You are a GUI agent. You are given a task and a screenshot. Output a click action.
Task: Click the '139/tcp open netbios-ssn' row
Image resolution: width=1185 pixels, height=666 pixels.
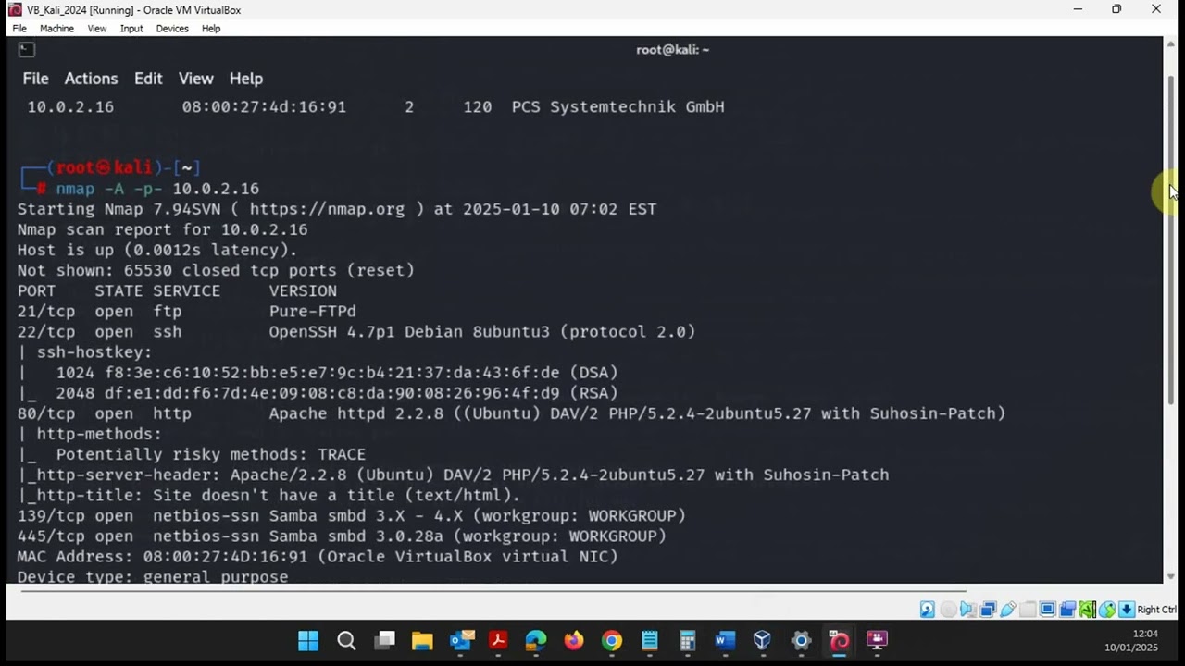pos(352,515)
